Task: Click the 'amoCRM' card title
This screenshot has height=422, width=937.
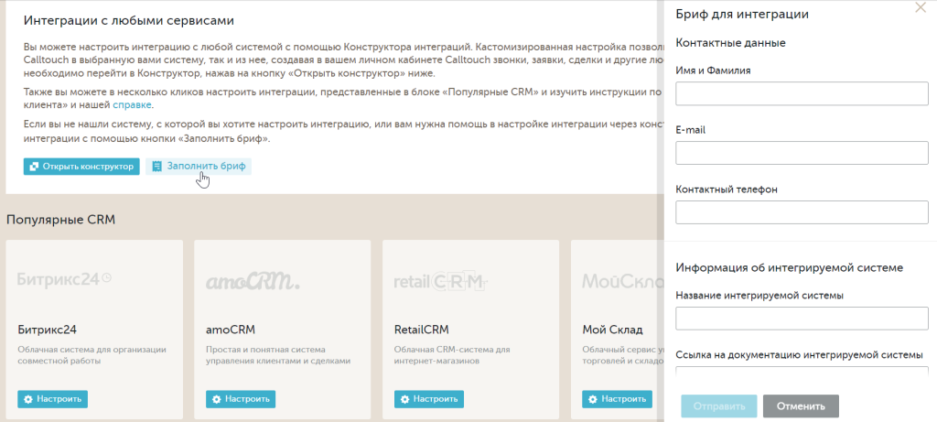Action: 231,330
